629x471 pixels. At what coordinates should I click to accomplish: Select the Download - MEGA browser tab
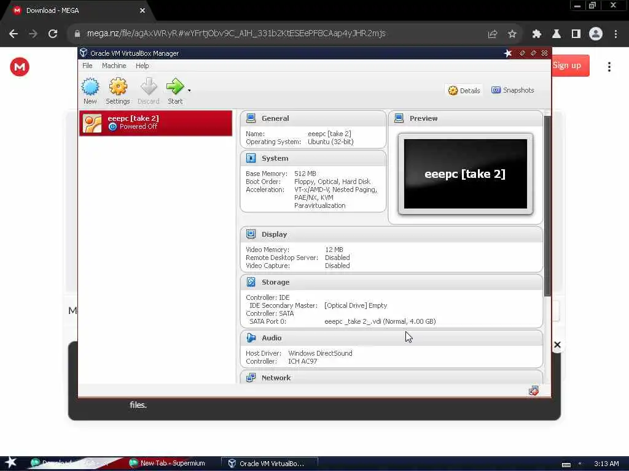pyautogui.click(x=77, y=11)
